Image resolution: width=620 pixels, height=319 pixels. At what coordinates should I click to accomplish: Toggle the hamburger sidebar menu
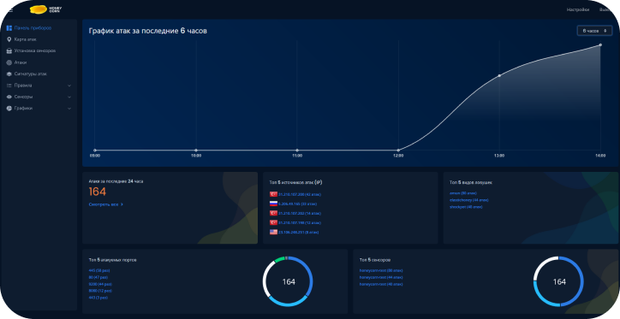[10, 10]
